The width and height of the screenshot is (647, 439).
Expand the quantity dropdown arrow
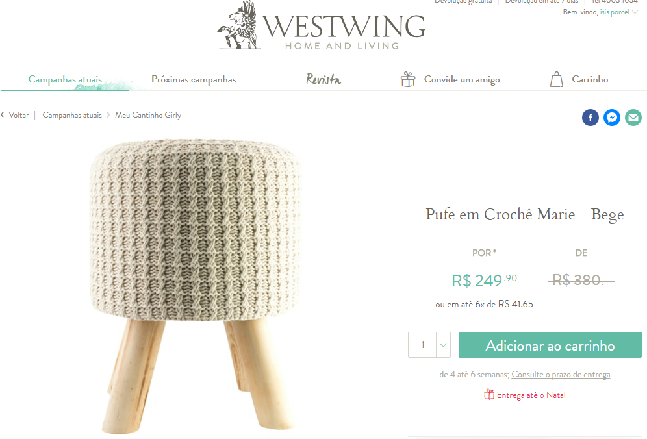click(443, 345)
